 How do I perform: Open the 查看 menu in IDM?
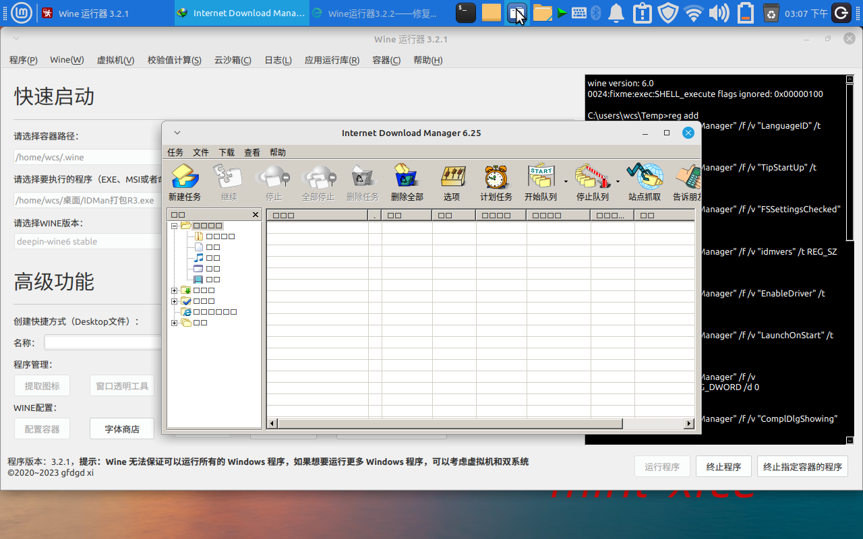pyautogui.click(x=252, y=152)
